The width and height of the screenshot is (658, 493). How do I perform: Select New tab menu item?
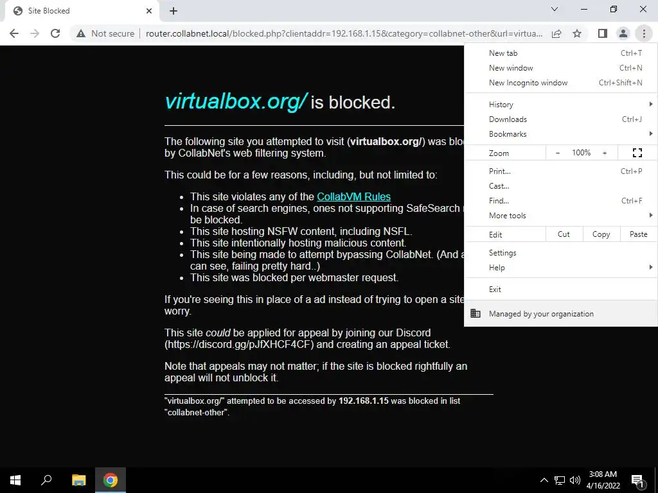560,53
